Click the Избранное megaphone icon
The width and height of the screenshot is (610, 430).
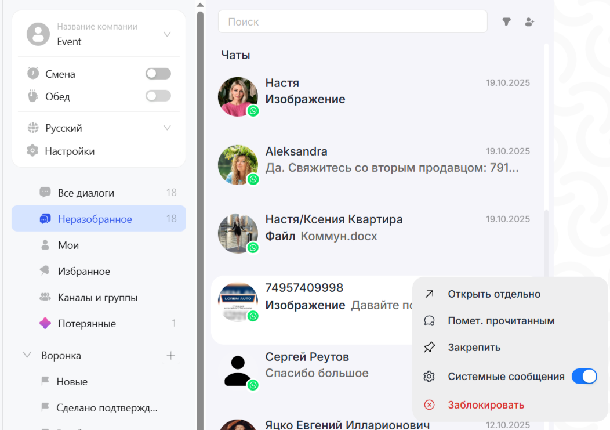[x=45, y=271]
